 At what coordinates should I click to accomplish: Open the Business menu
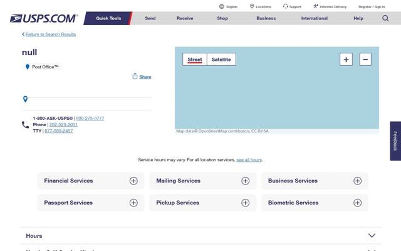point(266,18)
